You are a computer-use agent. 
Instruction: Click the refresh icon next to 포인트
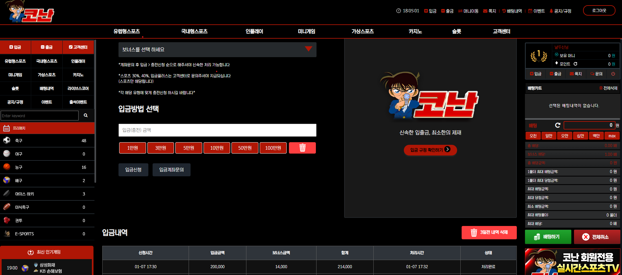point(575,64)
